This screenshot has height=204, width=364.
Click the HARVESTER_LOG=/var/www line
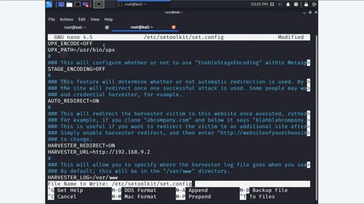(x=83, y=177)
